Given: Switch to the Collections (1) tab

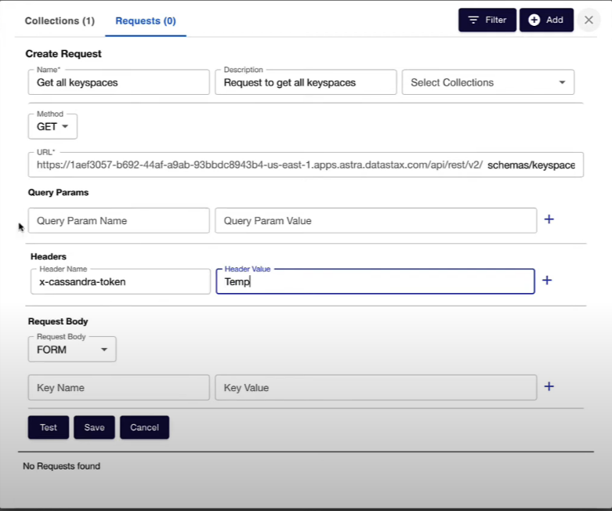Looking at the screenshot, I should [60, 20].
